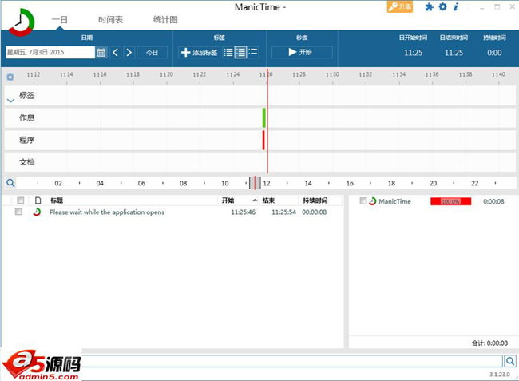Screen dimensions: 519x381
Task: Sort by 结束 column header
Action: (268, 200)
